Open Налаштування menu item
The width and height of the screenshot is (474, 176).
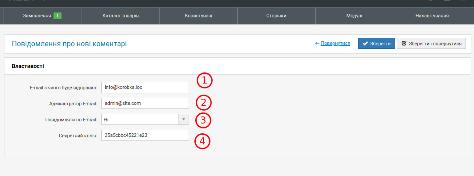click(x=432, y=16)
